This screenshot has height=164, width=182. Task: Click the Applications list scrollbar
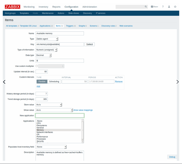83,131
